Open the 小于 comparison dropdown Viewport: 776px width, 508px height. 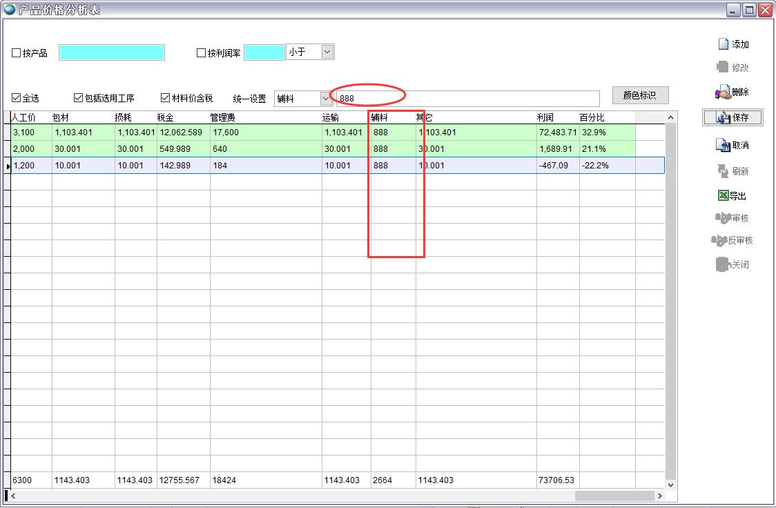click(327, 52)
